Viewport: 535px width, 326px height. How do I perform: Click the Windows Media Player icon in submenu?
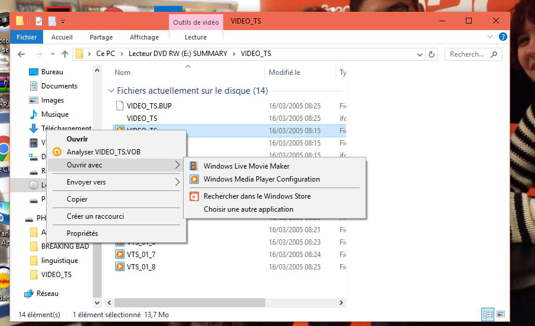194,179
